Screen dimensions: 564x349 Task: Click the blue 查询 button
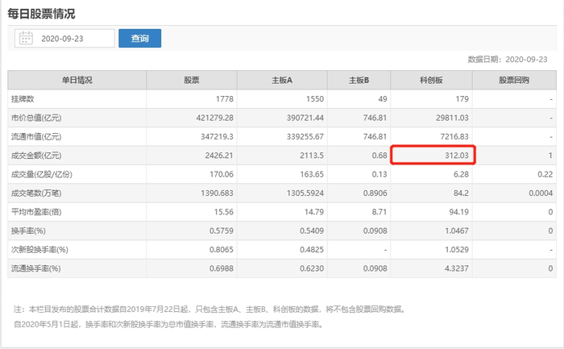140,38
